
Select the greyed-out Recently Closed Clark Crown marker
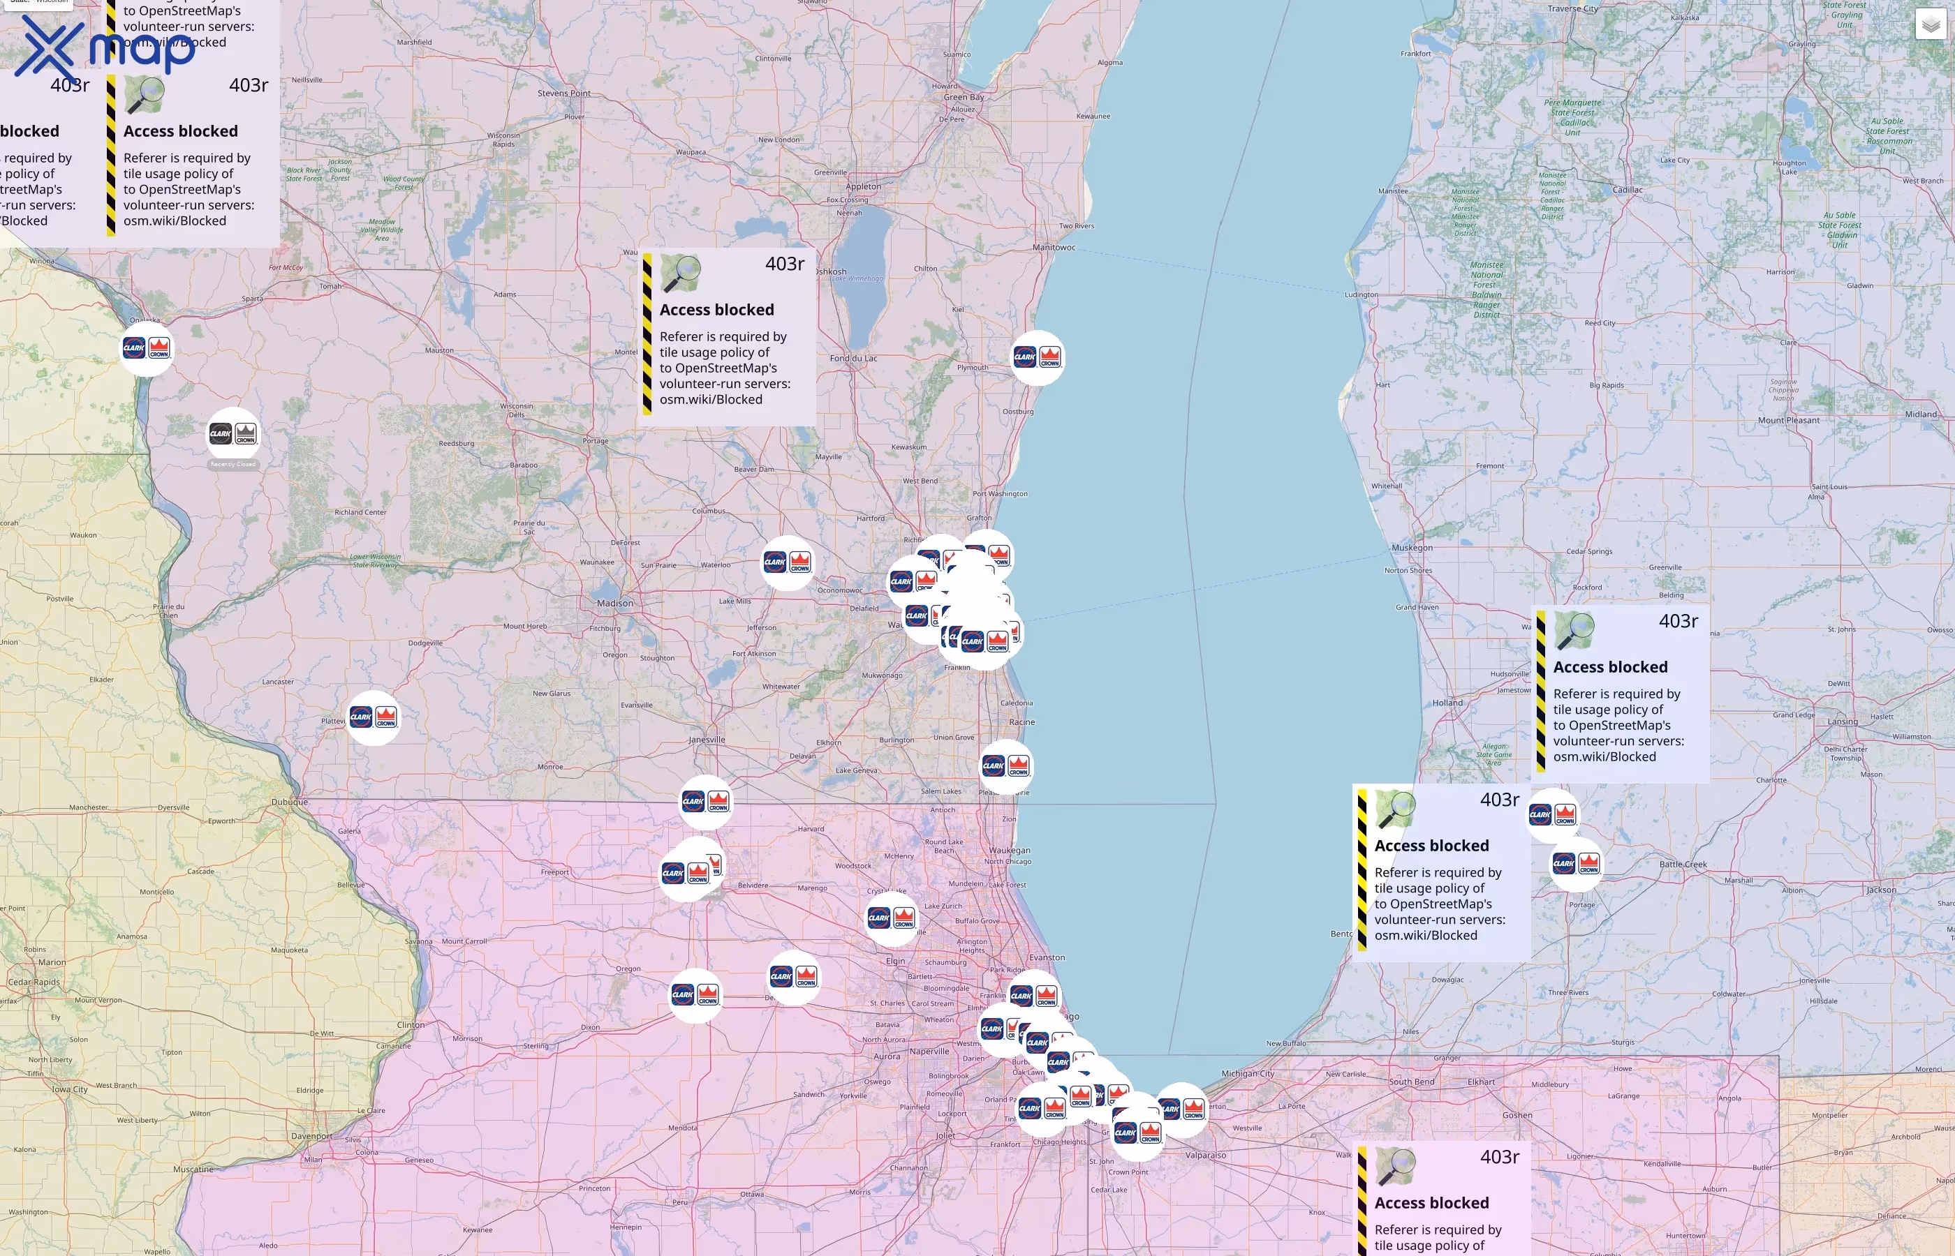[233, 434]
